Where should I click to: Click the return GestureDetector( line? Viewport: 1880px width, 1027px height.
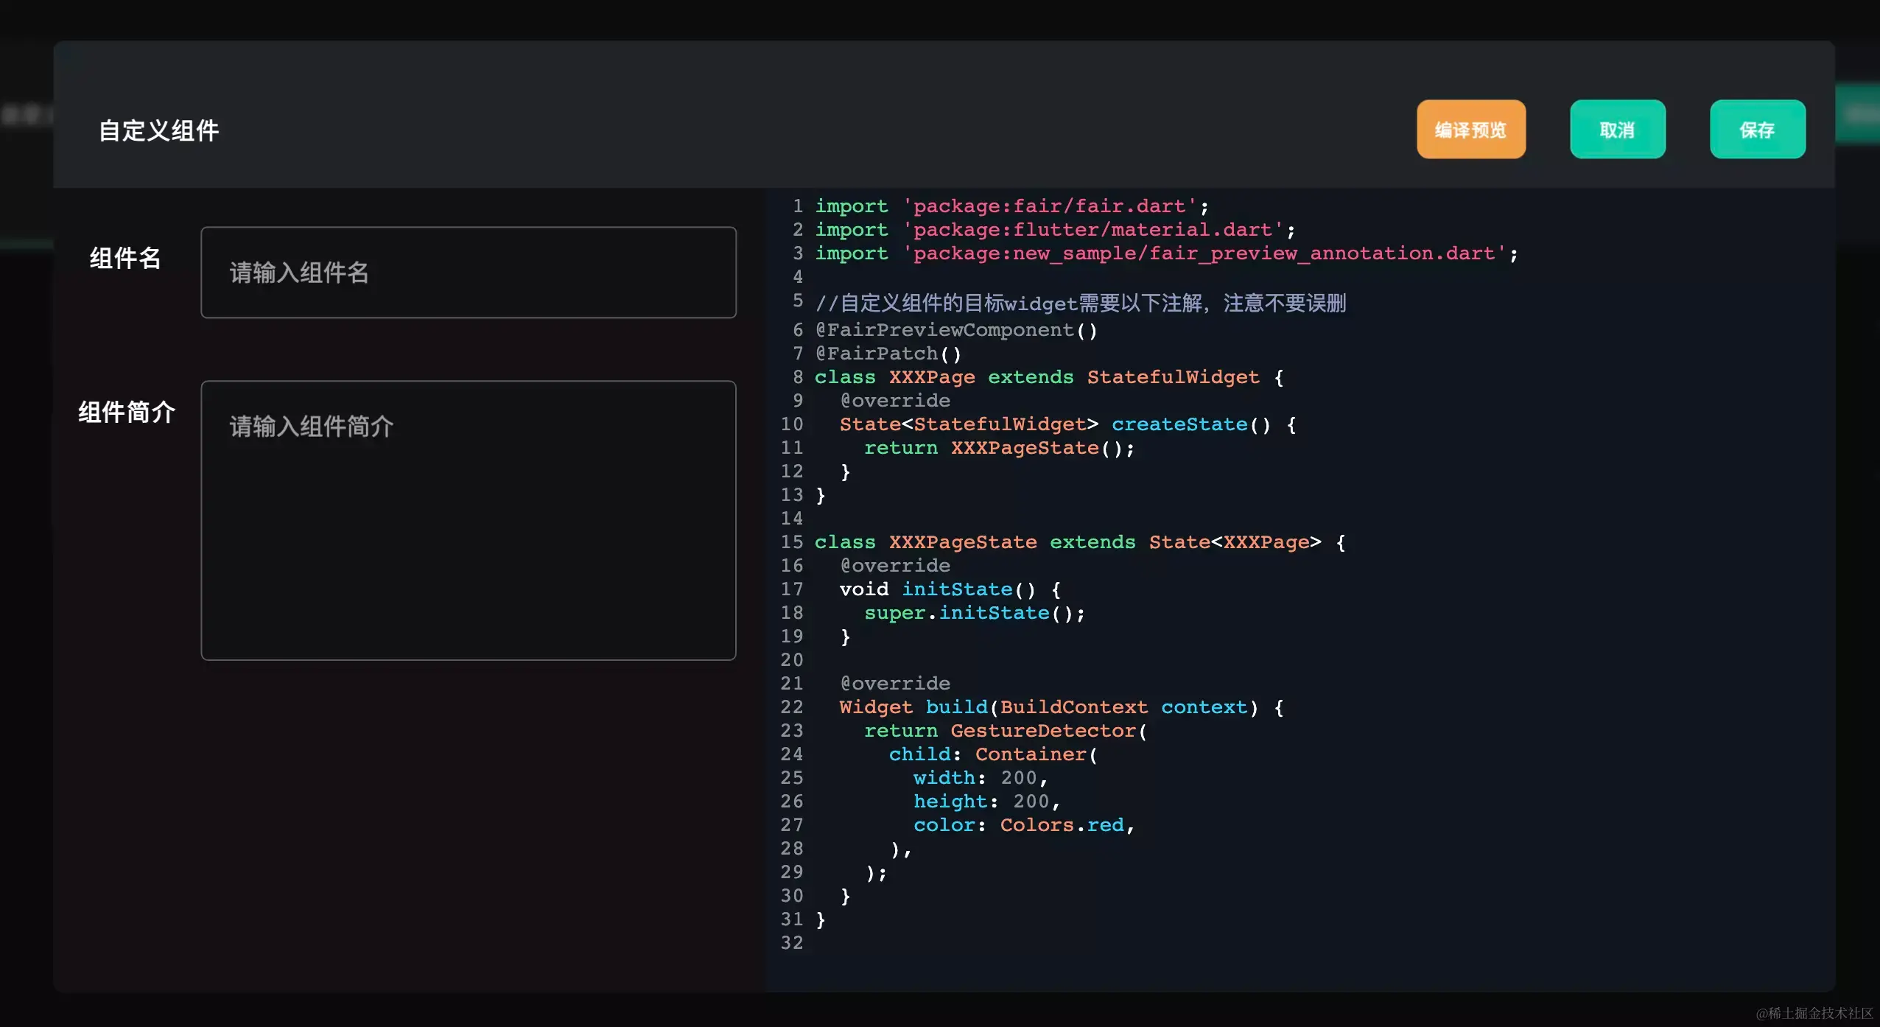(x=1005, y=731)
